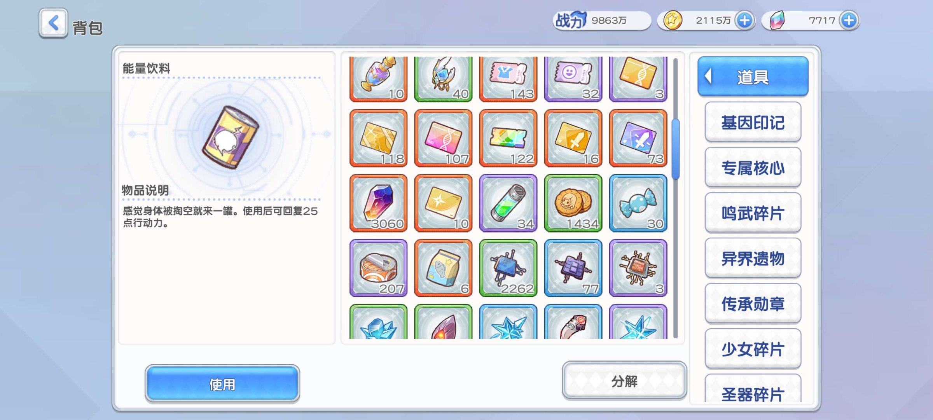Select the smiley face ticket with 32
Image resolution: width=933 pixels, height=420 pixels.
click(x=573, y=79)
